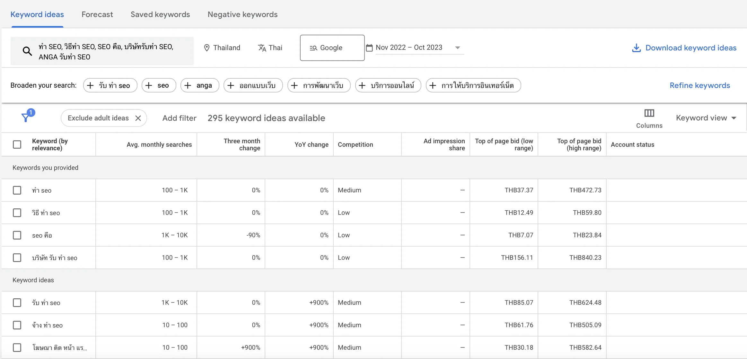Viewport: 747px width, 359px height.
Task: Click Add filter button
Action: [x=179, y=118]
